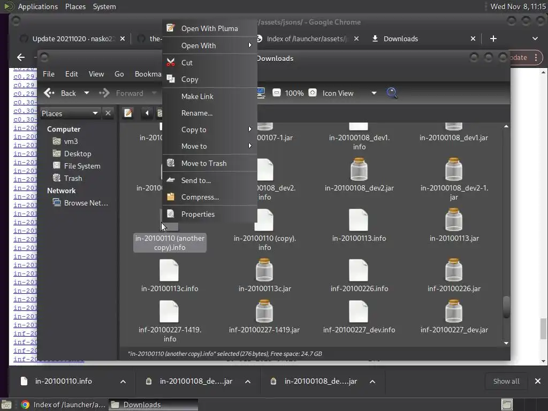This screenshot has height=411, width=548.
Task: Select the inf-20100226.jar jar icon
Action: 454,270
